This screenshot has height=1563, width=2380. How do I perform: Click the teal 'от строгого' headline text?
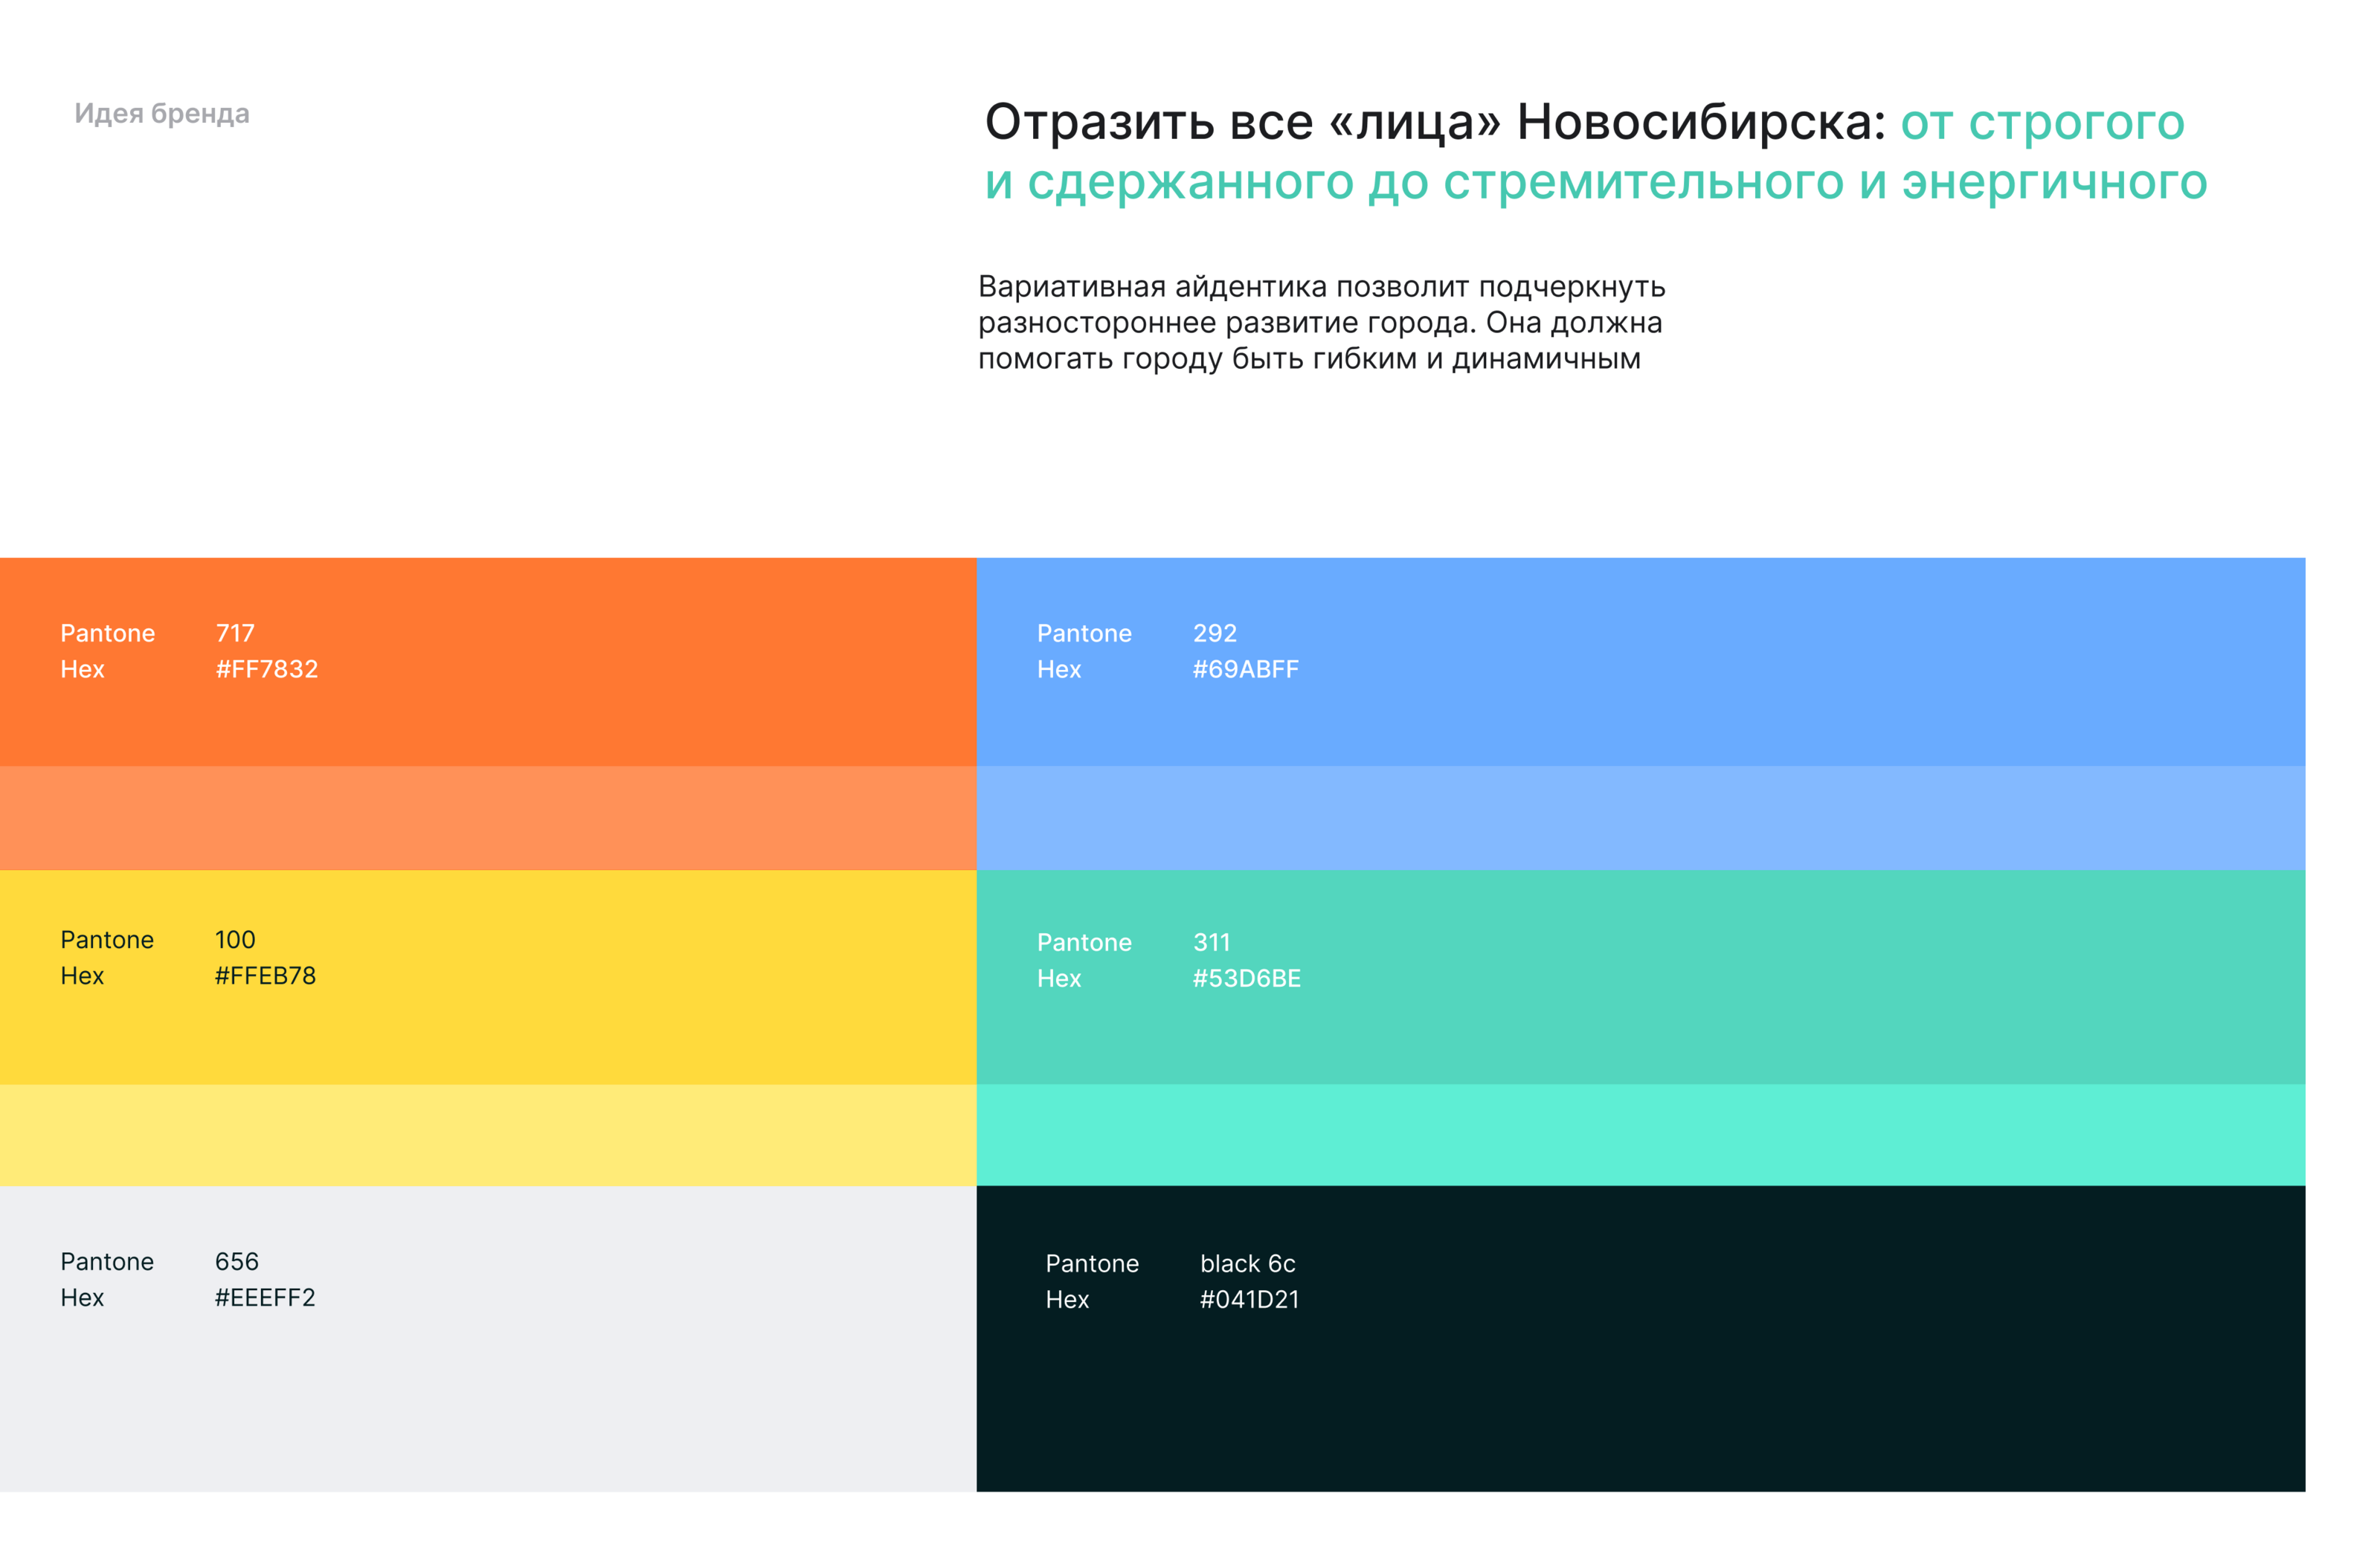[x=2041, y=123]
